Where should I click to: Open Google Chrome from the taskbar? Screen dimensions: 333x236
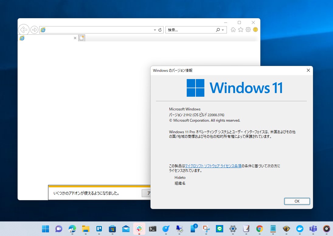coord(259,229)
